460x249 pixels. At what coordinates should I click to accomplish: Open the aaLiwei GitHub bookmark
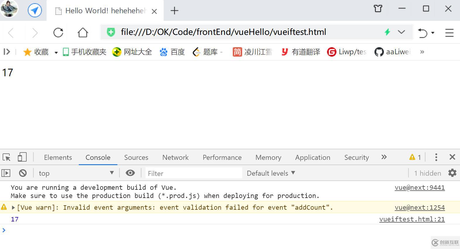[392, 52]
